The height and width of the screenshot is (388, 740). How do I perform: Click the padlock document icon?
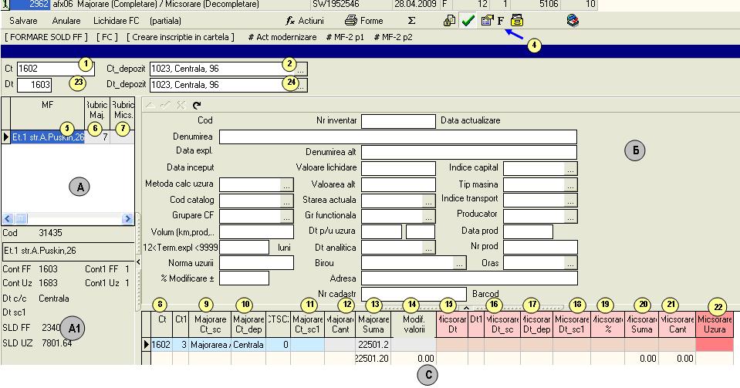coord(449,21)
